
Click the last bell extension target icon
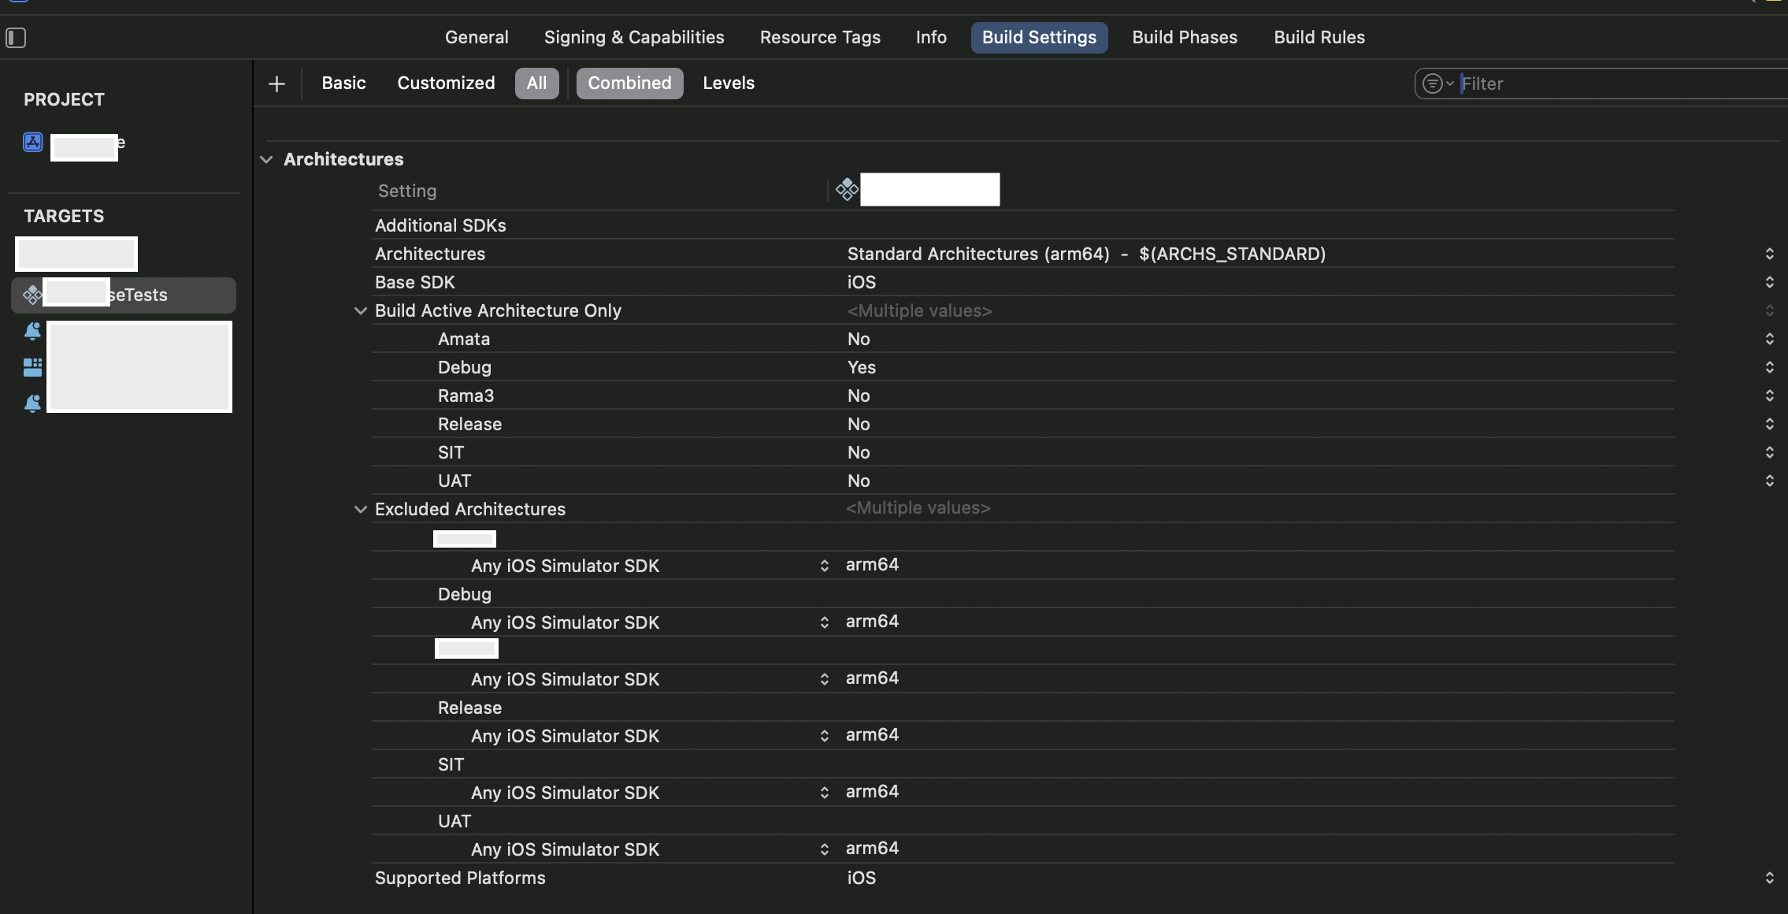pyautogui.click(x=32, y=403)
